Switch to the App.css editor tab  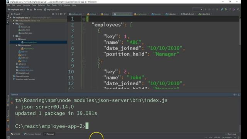157,14
